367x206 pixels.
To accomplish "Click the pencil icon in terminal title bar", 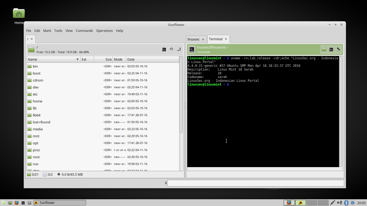I will click(x=339, y=49).
